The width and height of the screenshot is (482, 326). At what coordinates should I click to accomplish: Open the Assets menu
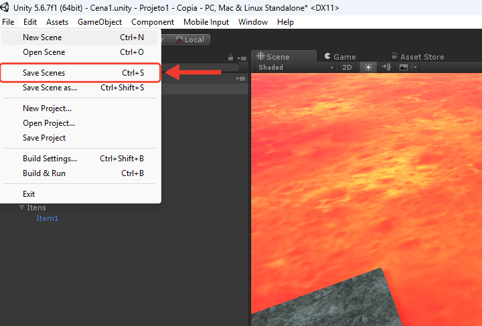coord(57,22)
